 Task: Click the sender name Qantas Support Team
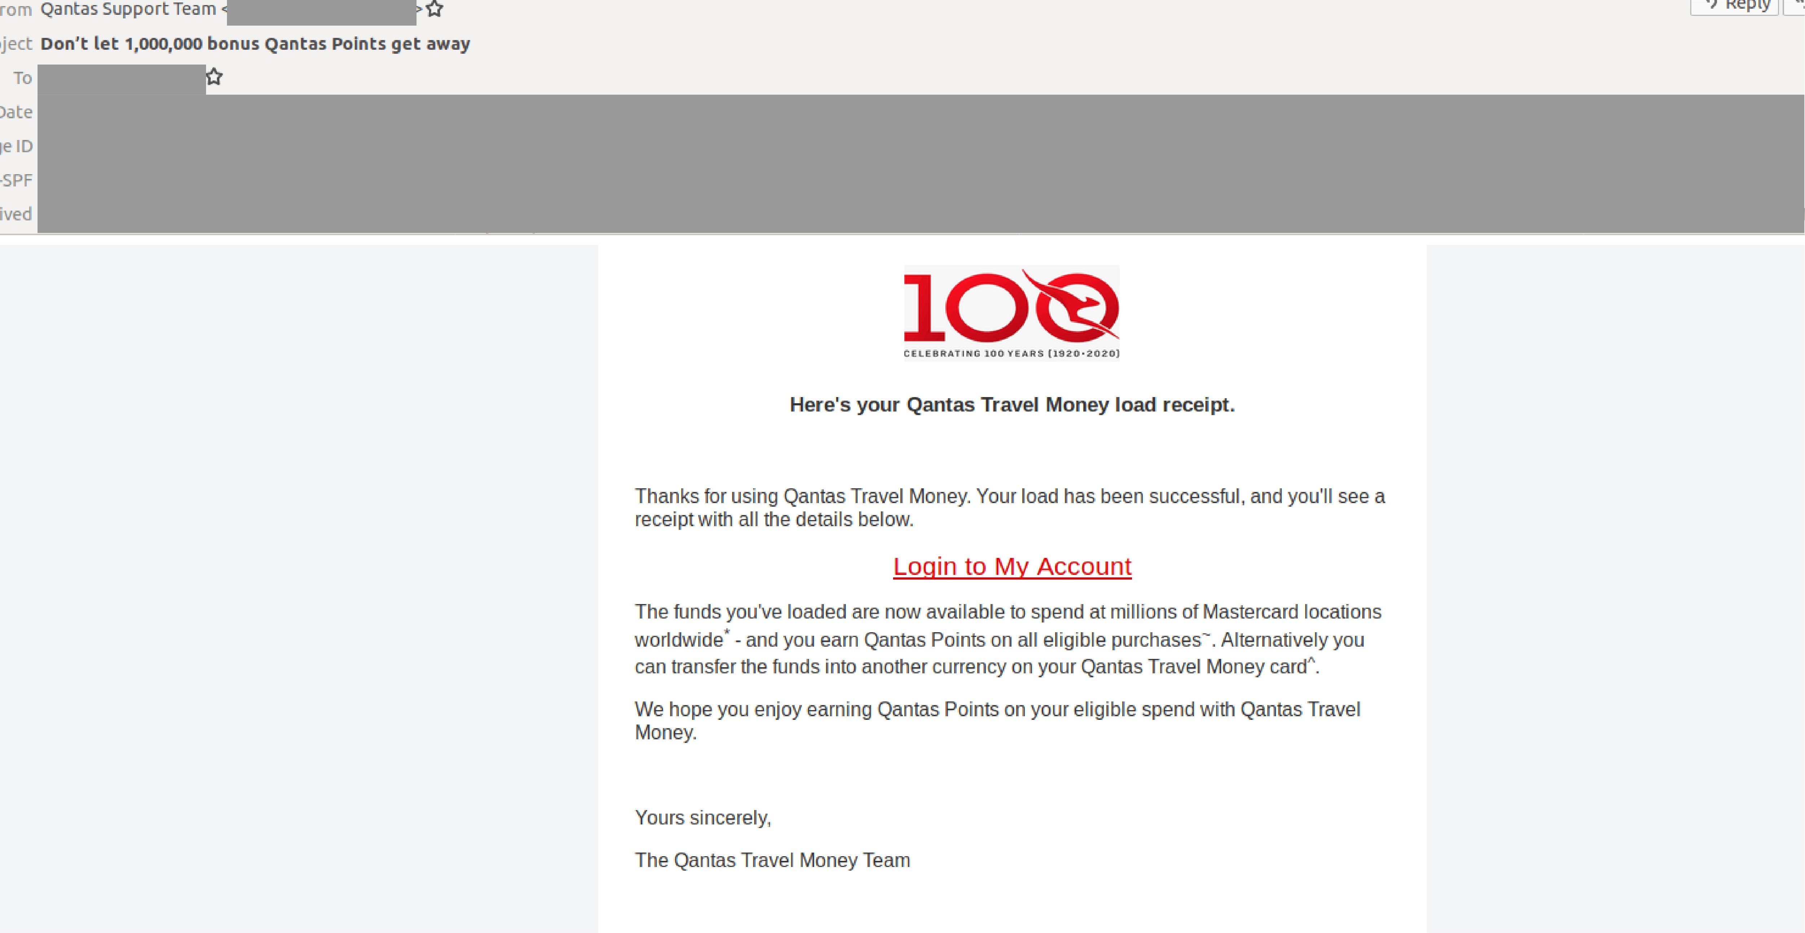pyautogui.click(x=128, y=9)
